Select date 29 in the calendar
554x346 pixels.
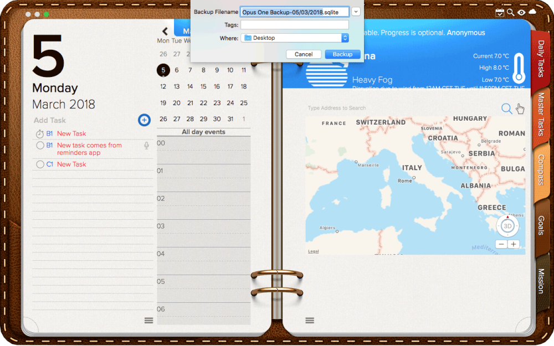[x=203, y=119]
